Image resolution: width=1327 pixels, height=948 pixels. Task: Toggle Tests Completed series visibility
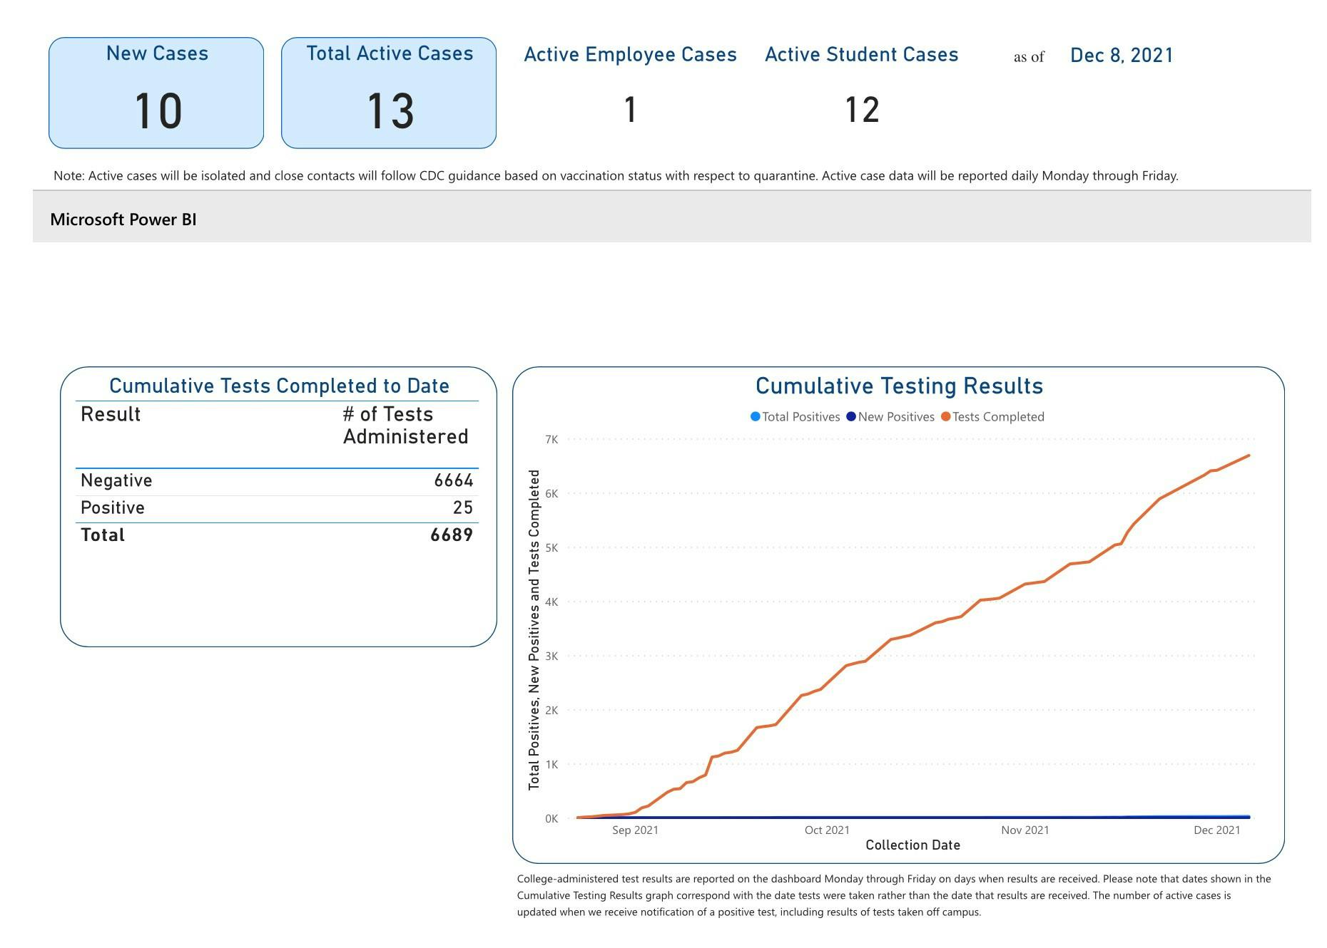point(997,416)
